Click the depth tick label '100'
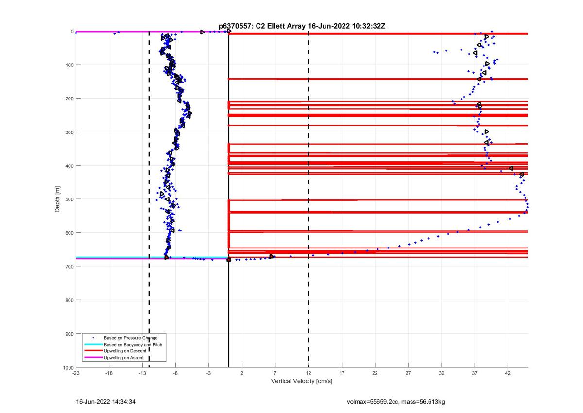583x413 pixels. (69, 65)
